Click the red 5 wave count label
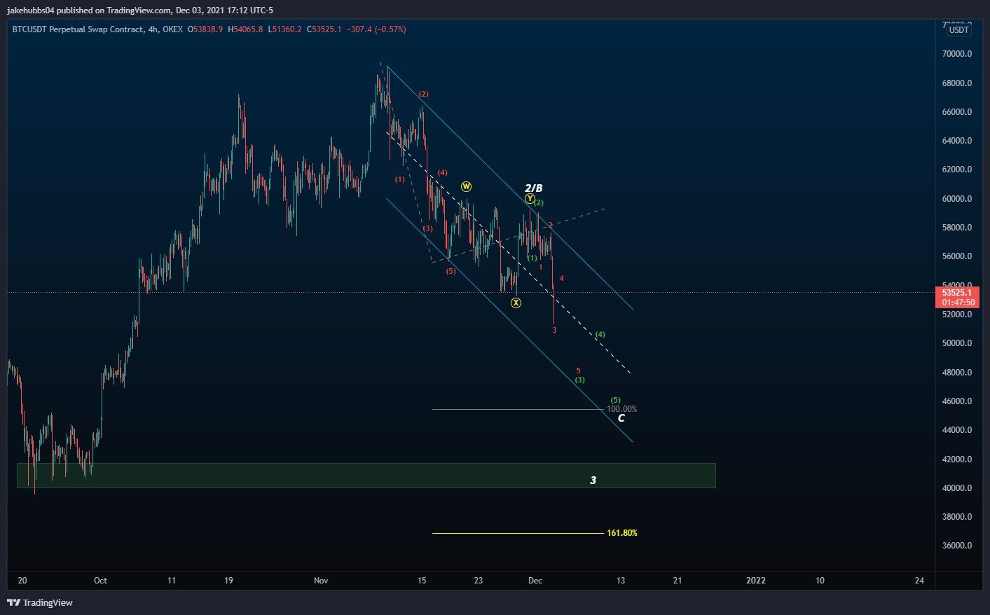 click(577, 369)
